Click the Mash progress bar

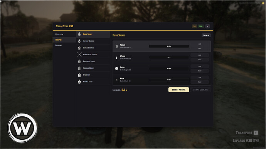[169, 79]
